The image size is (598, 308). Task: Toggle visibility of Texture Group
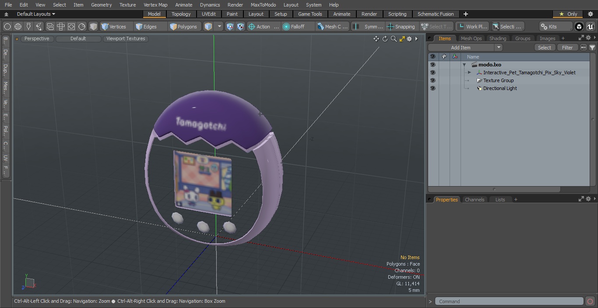[433, 80]
